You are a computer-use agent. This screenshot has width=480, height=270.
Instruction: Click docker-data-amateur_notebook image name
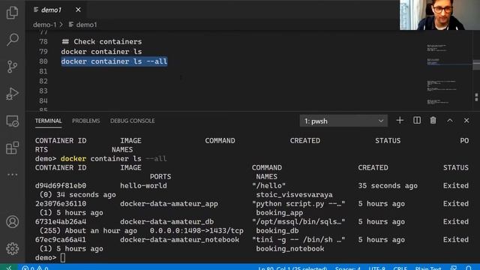point(180,240)
